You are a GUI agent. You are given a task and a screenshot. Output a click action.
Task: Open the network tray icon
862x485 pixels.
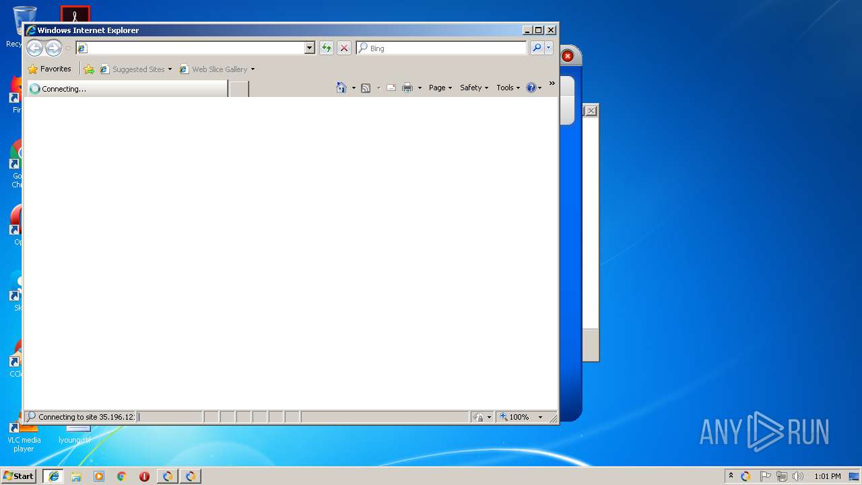[x=782, y=476]
